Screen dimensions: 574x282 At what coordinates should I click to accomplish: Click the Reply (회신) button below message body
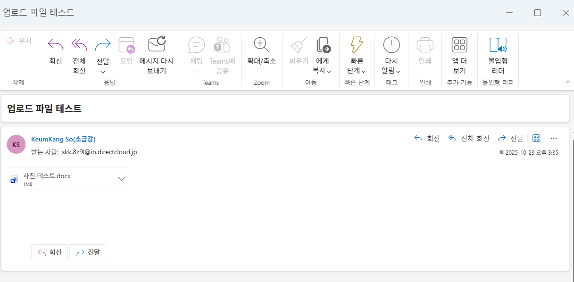click(50, 252)
